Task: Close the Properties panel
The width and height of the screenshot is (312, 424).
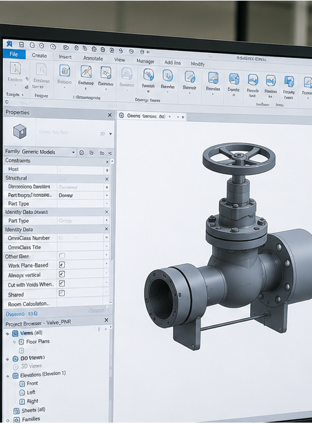Action: (x=110, y=115)
